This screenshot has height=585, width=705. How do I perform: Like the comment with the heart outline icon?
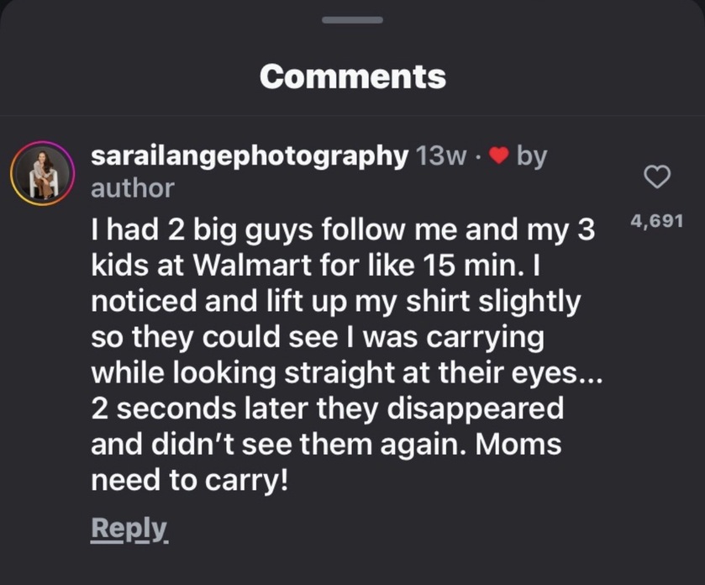pyautogui.click(x=655, y=177)
